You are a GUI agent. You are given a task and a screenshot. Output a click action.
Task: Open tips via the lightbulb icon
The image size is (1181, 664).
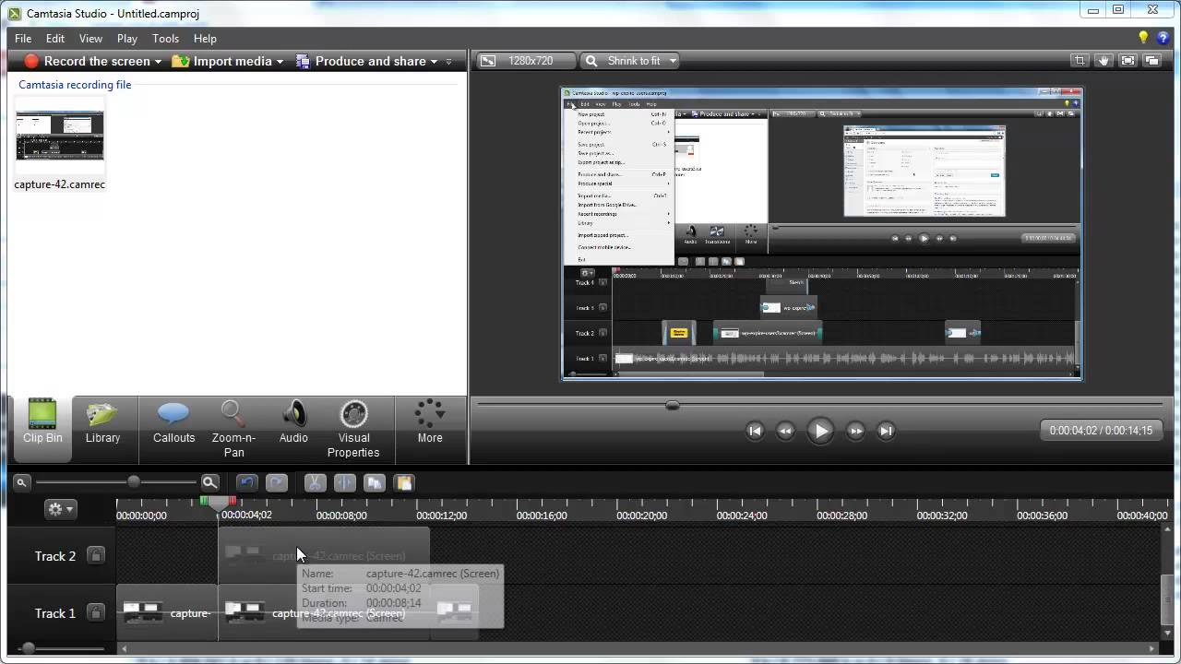pos(1143,38)
